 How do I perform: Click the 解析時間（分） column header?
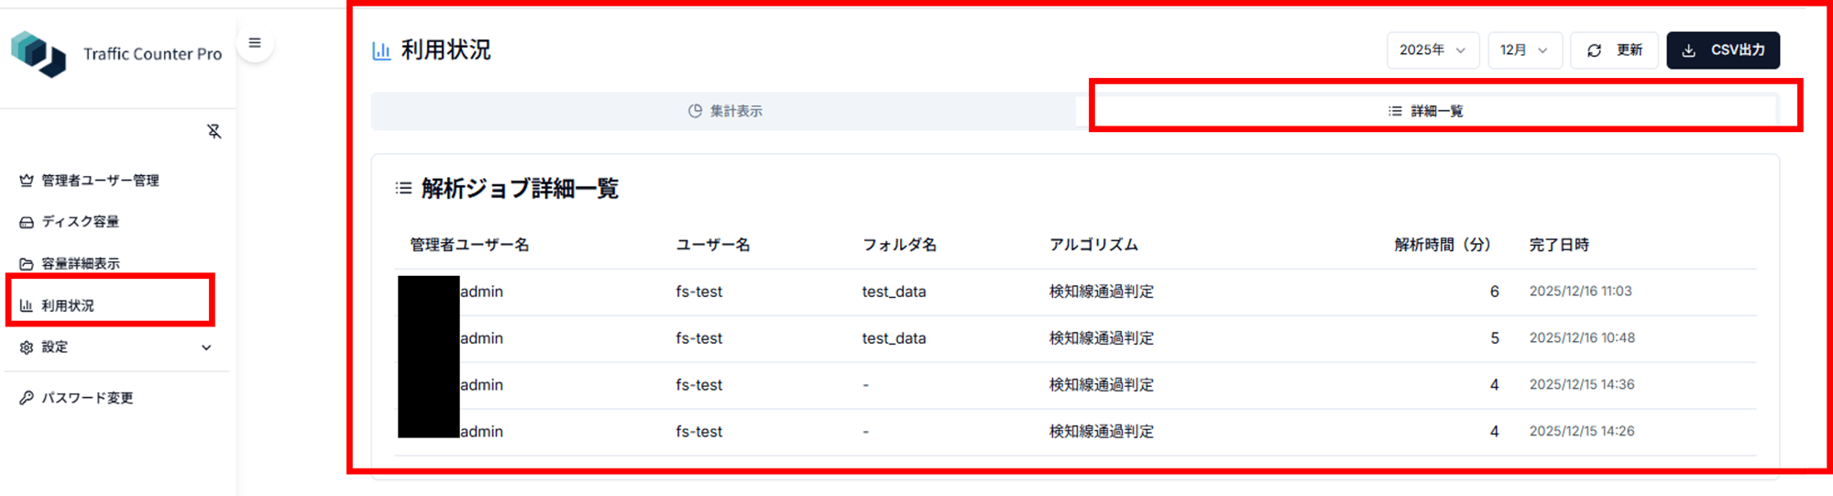(x=1442, y=245)
